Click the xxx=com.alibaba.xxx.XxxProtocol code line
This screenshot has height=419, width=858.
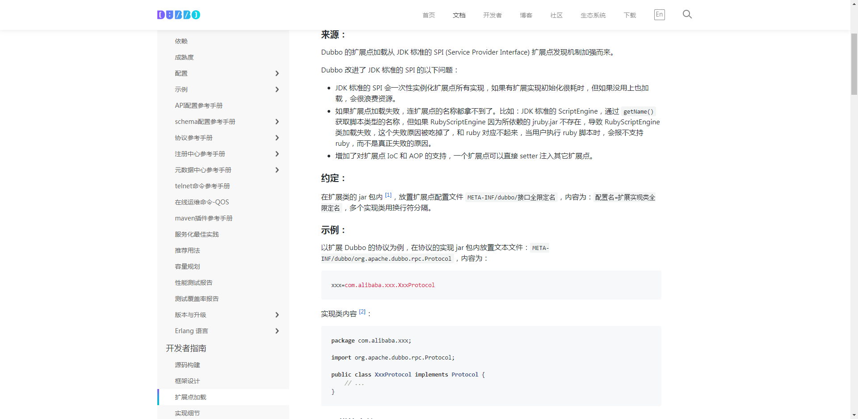[383, 285]
